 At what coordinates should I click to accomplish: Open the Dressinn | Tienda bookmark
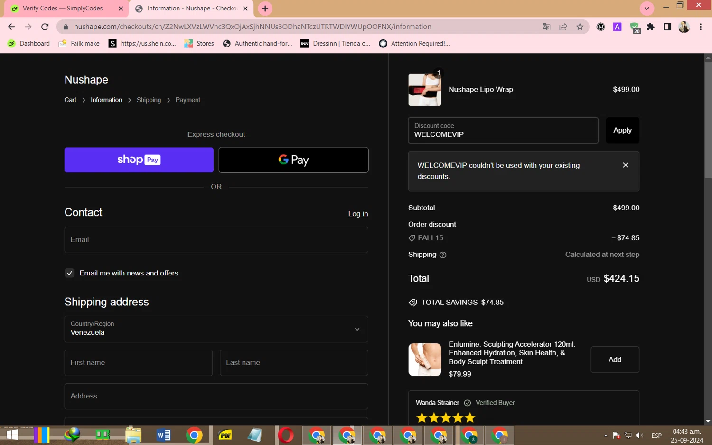[336, 44]
